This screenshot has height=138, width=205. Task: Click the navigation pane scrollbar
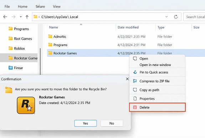point(40,62)
